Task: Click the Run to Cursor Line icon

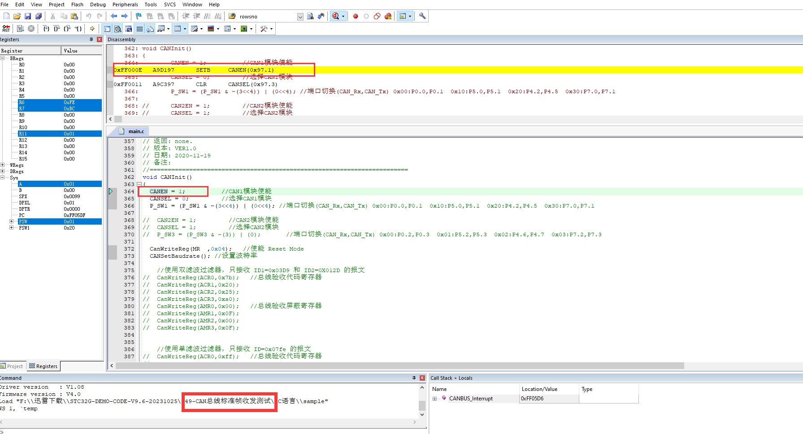Action: (x=78, y=29)
